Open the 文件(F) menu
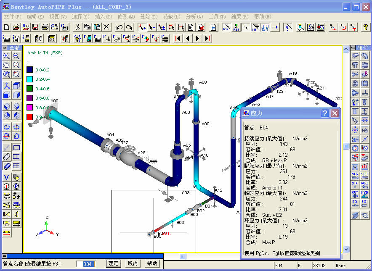372x271 pixels. coord(13,16)
